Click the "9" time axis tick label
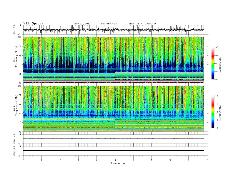Screen dimensions: 233x180 188,160
